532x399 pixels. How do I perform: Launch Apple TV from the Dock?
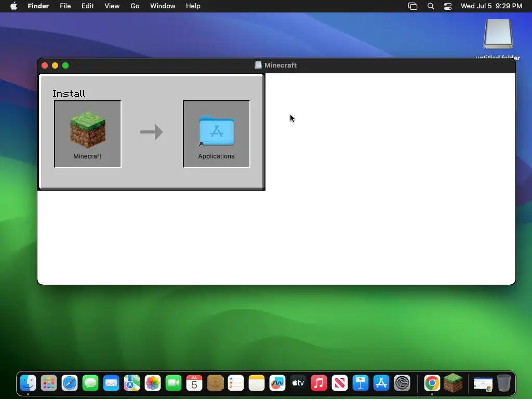pyautogui.click(x=298, y=383)
